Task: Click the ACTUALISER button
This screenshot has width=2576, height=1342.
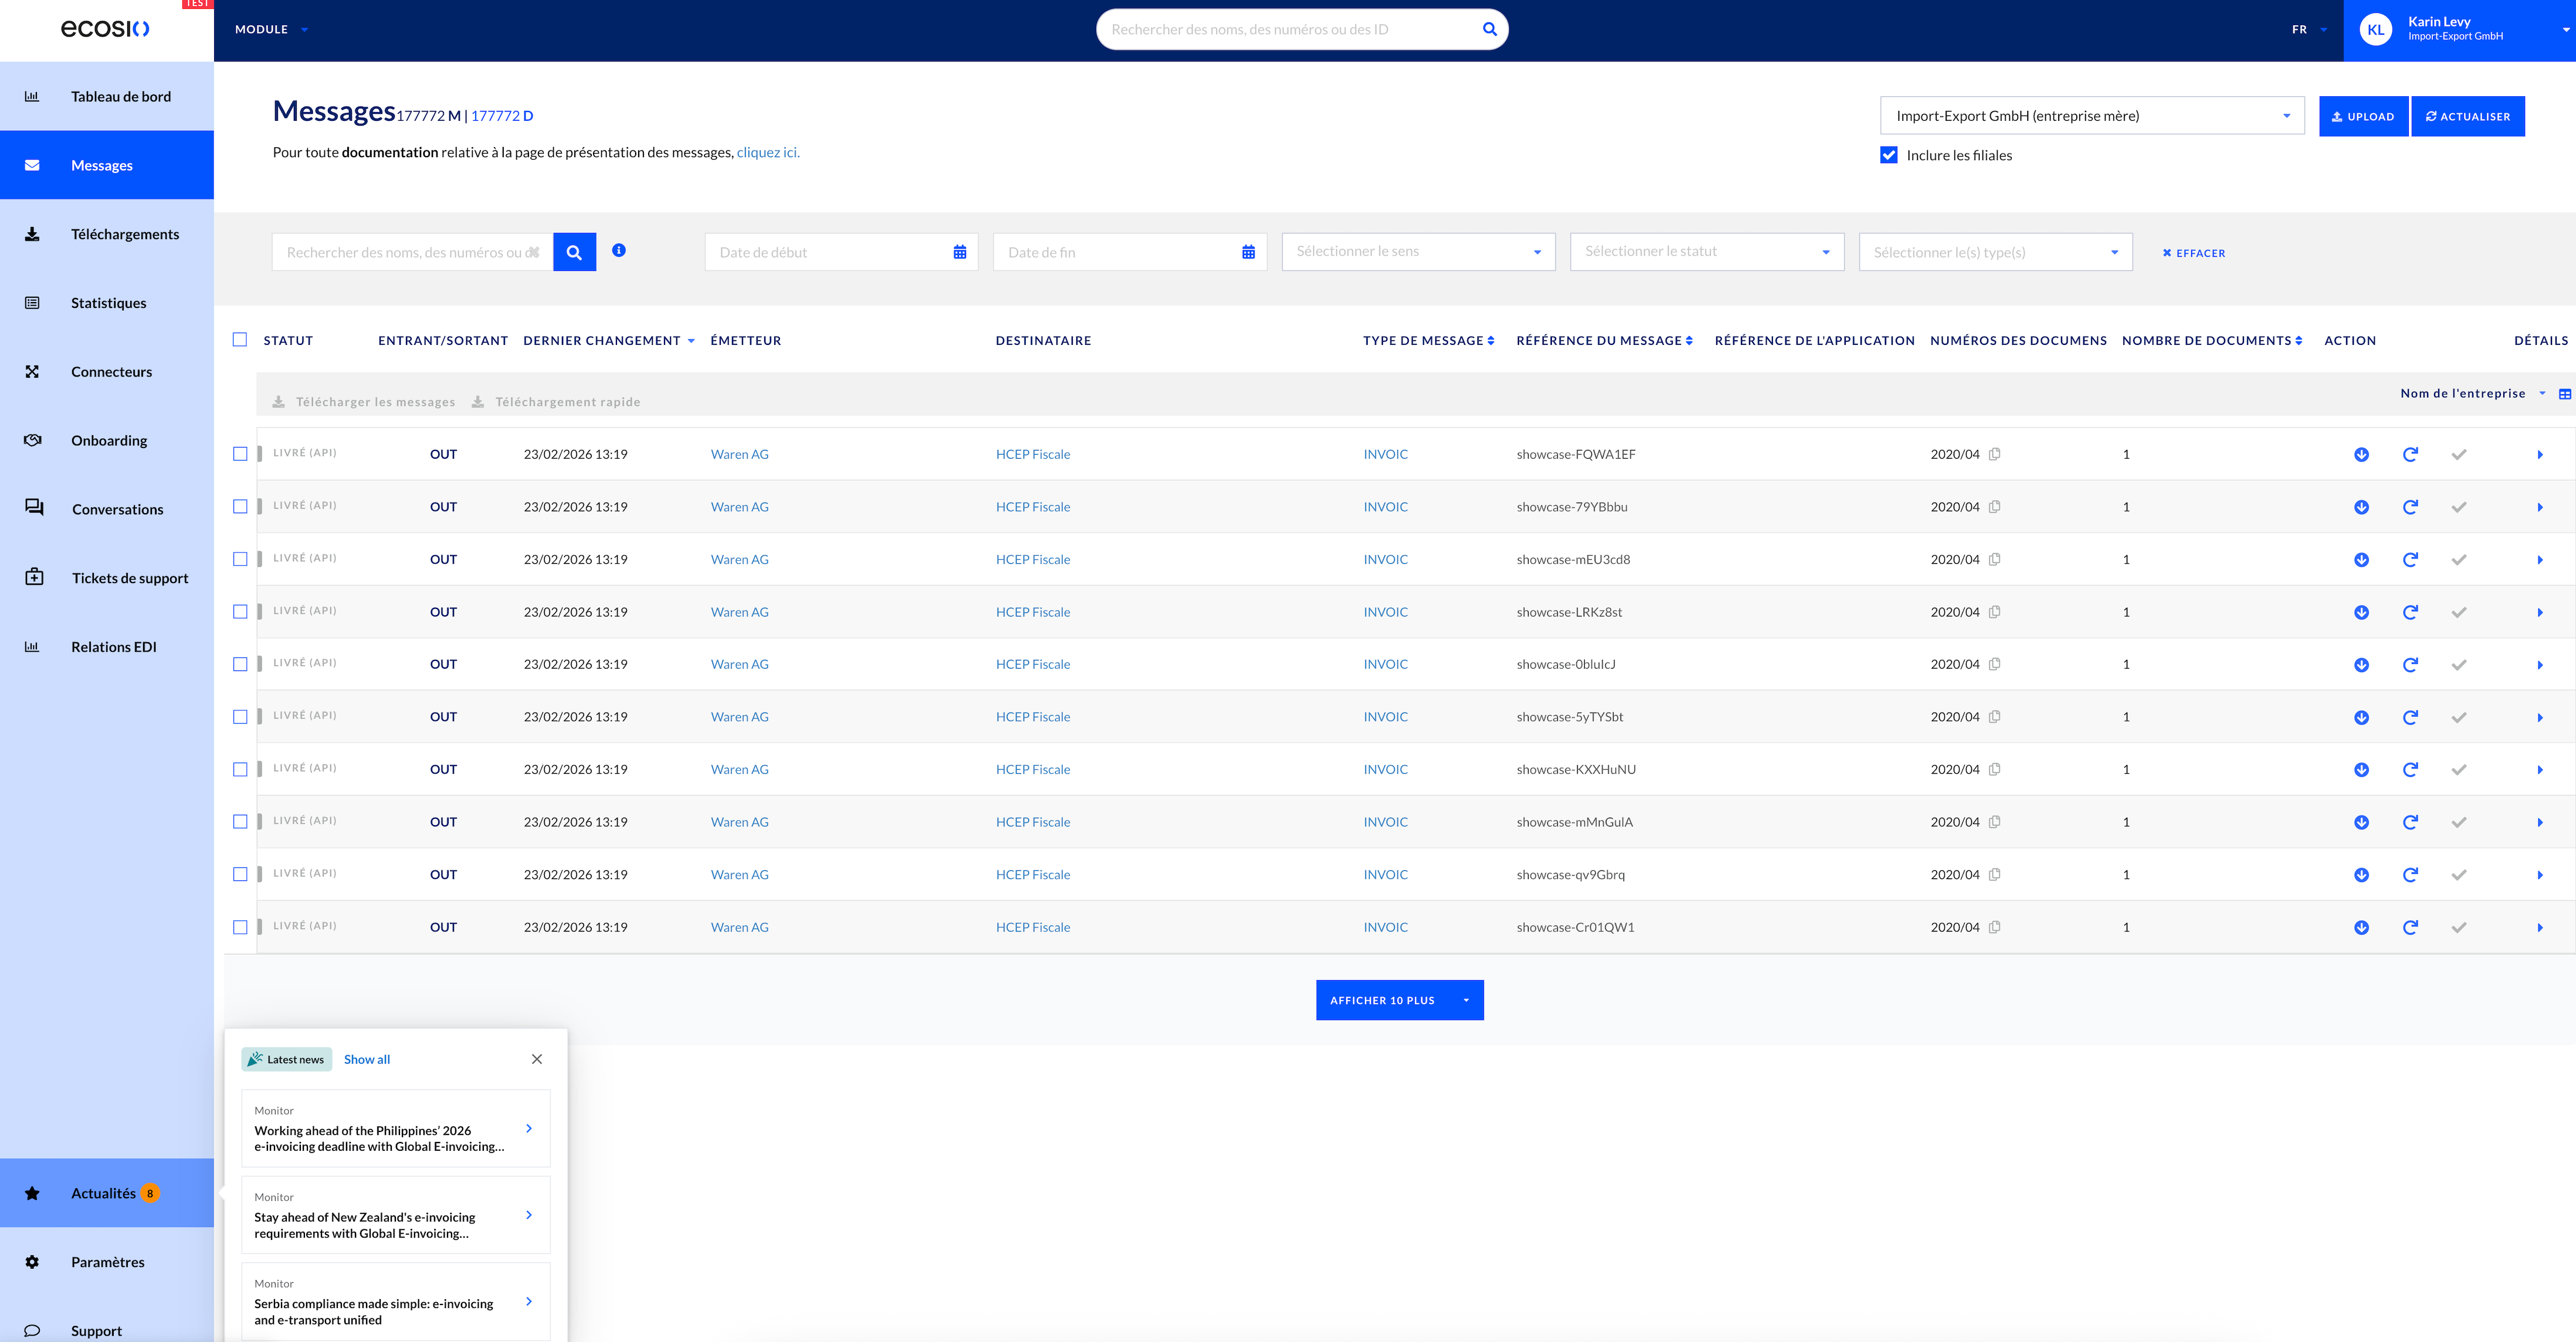Action: pos(2468,116)
